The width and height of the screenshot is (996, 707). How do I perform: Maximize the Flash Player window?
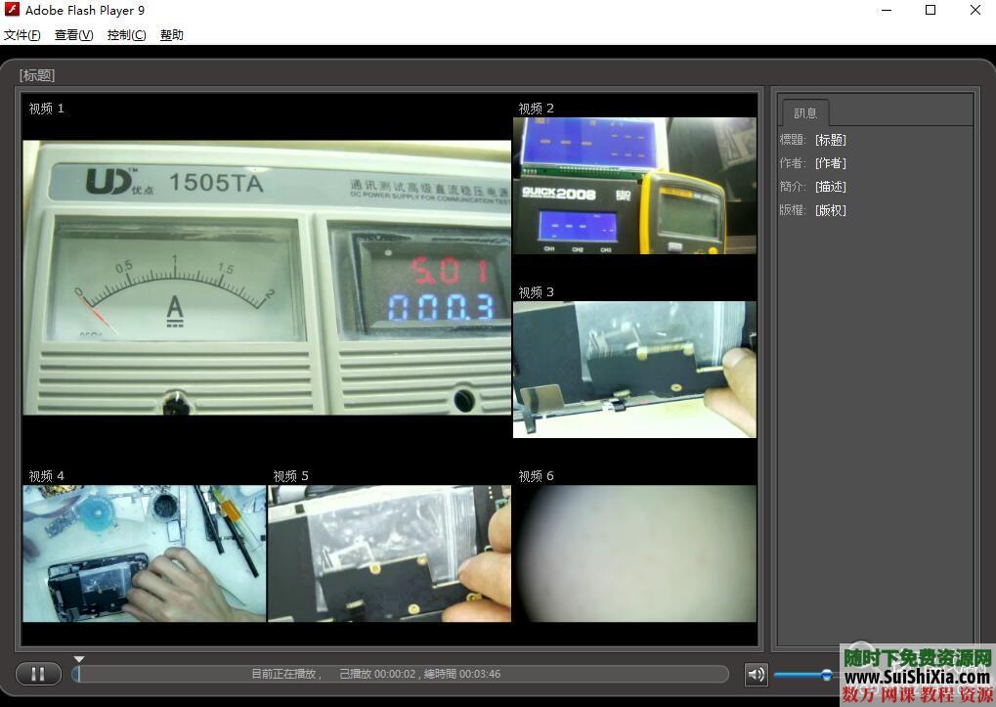click(x=931, y=11)
